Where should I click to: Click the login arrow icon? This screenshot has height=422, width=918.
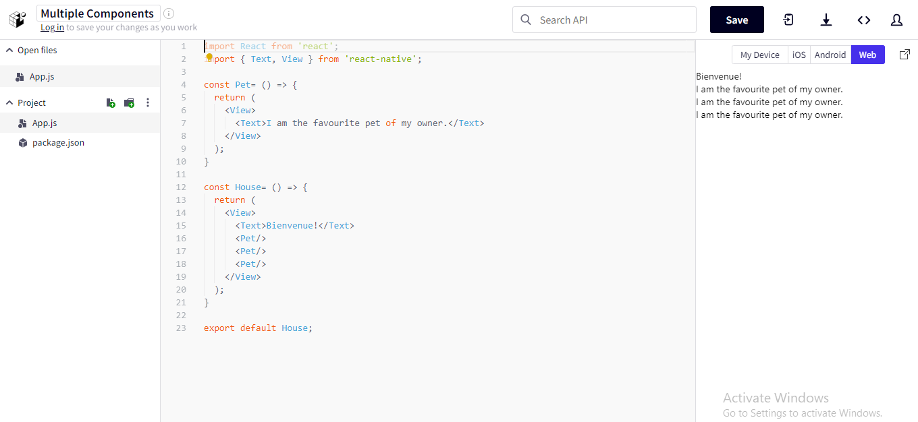788,20
